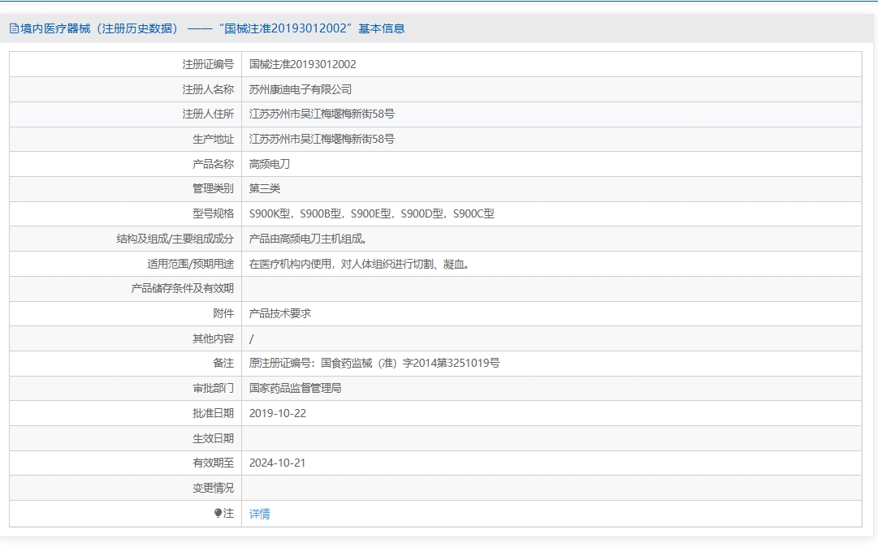Click the 注册证编号 label

pyautogui.click(x=208, y=64)
